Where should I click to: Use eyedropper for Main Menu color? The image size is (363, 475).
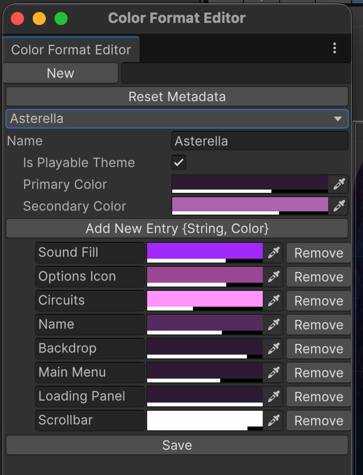[274, 373]
